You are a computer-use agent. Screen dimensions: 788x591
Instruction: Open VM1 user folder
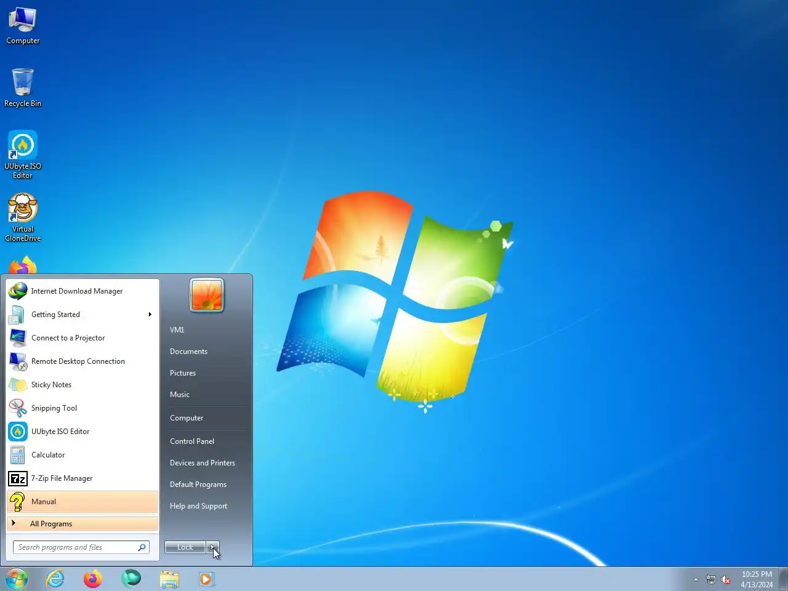[x=177, y=330]
